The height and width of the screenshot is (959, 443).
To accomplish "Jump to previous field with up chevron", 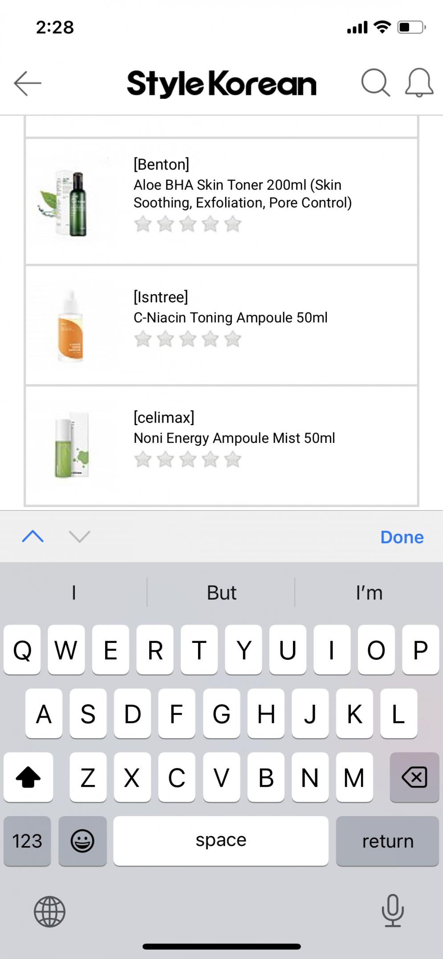I will [x=33, y=536].
